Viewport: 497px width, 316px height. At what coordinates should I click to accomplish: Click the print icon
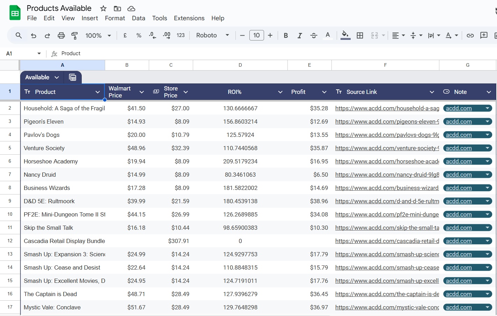coord(61,35)
